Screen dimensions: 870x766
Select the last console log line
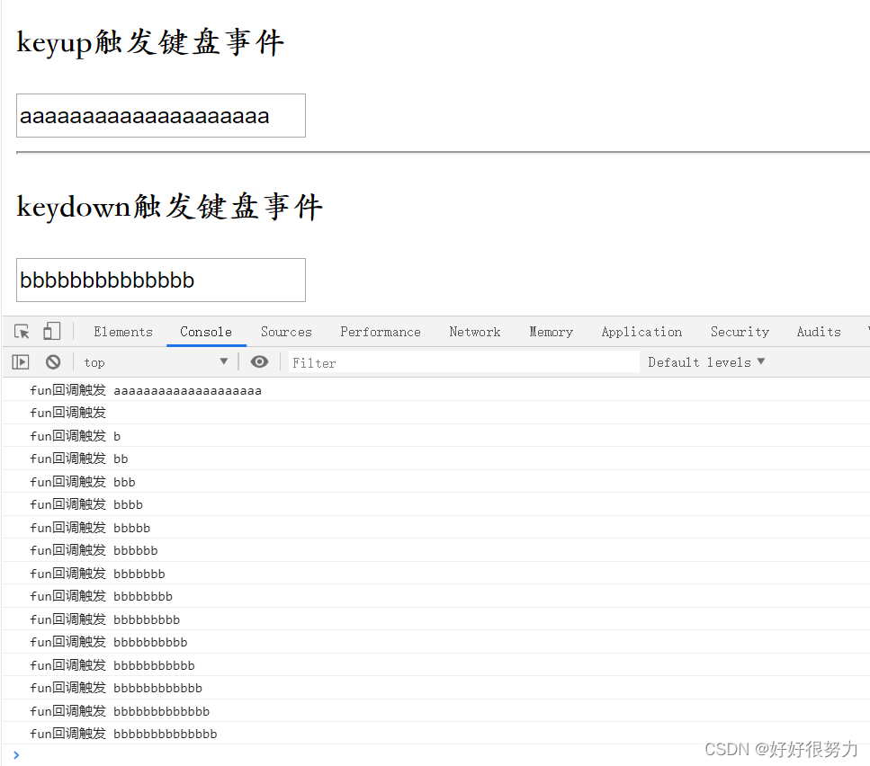(436, 734)
